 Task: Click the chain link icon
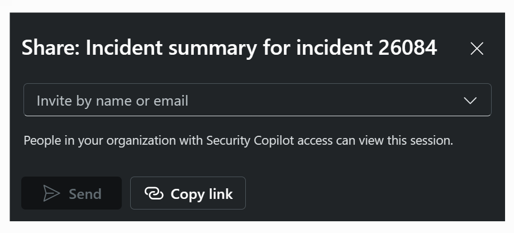pyautogui.click(x=154, y=193)
